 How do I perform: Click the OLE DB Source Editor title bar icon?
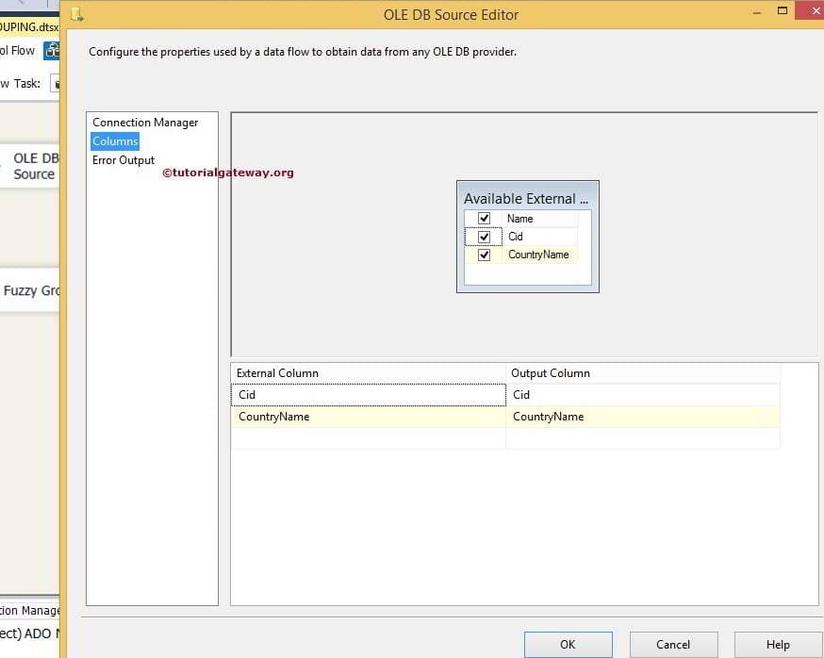[x=77, y=14]
